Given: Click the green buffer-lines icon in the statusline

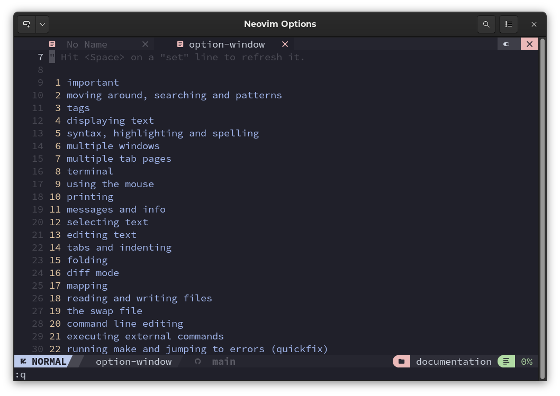Looking at the screenshot, I should [x=506, y=362].
